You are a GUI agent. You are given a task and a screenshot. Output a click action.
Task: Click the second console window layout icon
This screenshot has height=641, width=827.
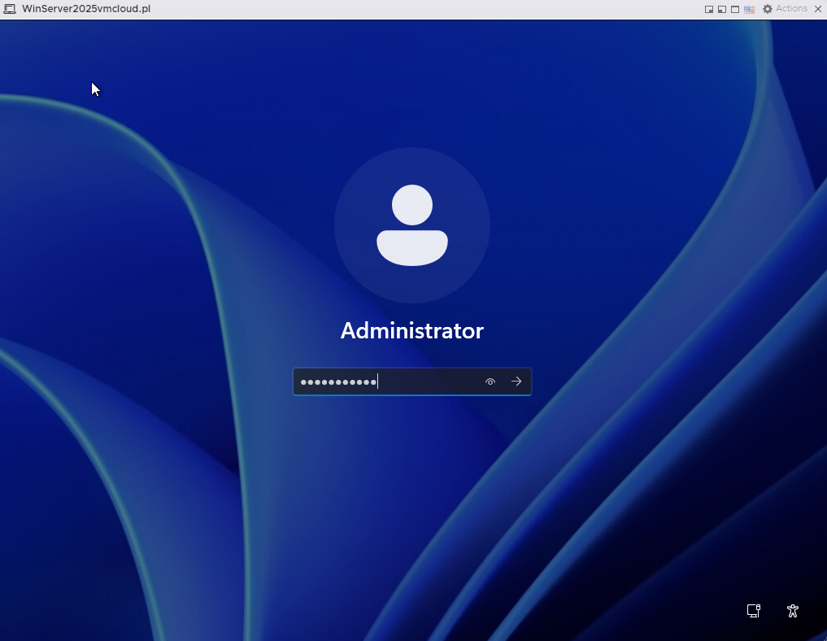(722, 9)
